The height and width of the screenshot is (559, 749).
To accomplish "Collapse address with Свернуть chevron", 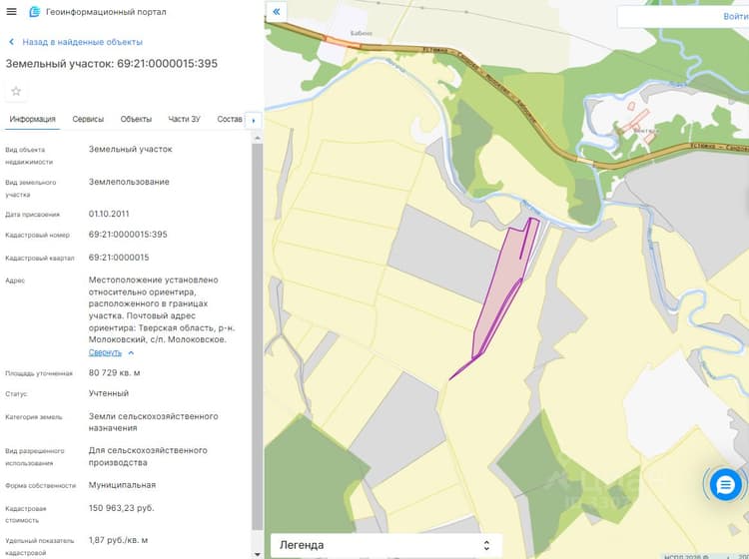I will pos(131,352).
